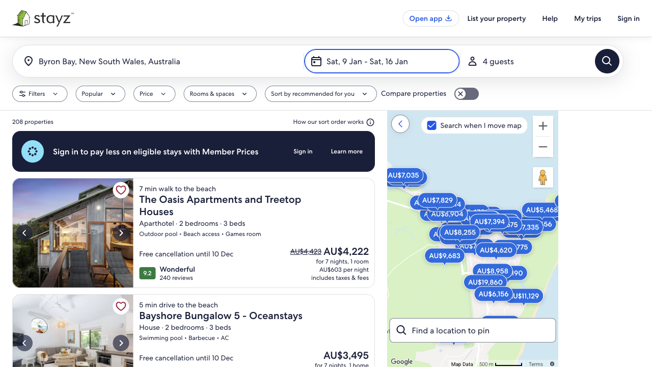The image size is (652, 367).
Task: Open the Filters dropdown
Action: click(40, 94)
